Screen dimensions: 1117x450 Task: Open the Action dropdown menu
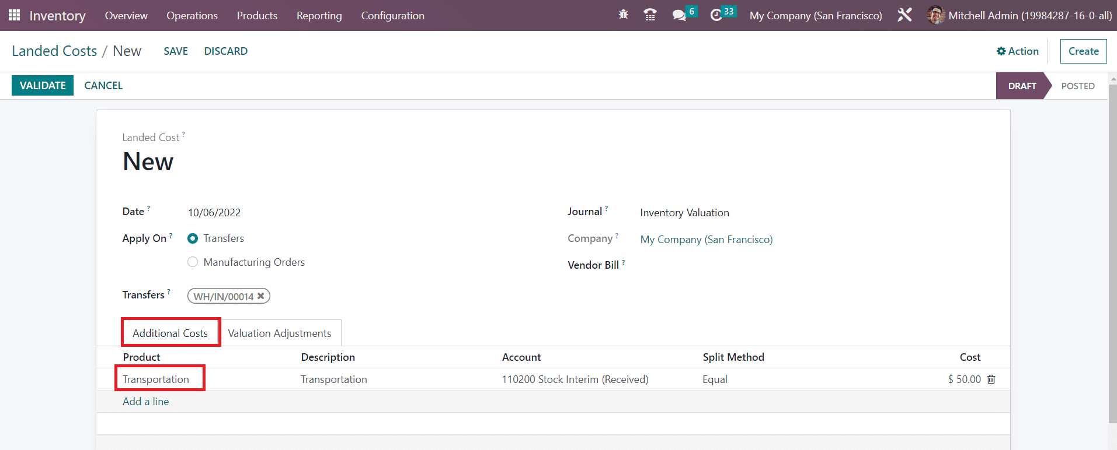click(1017, 51)
